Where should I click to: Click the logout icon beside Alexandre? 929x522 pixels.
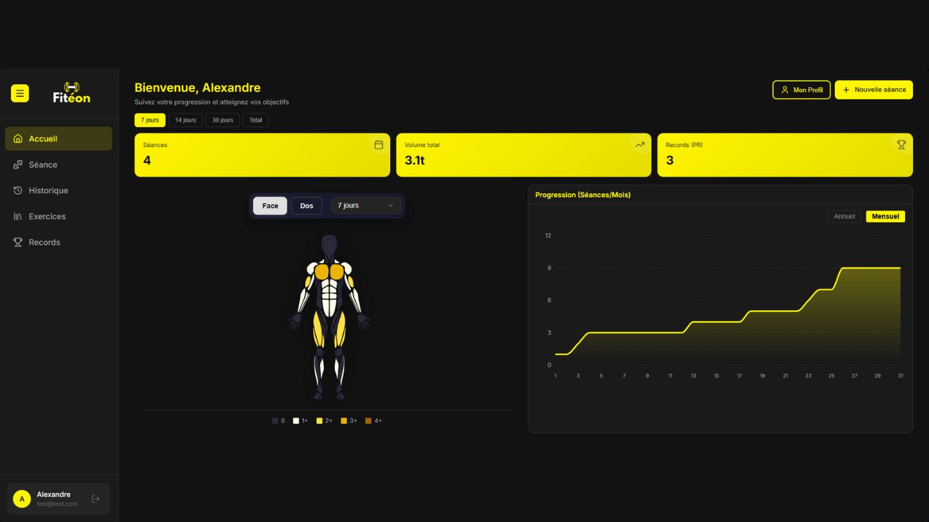point(95,499)
